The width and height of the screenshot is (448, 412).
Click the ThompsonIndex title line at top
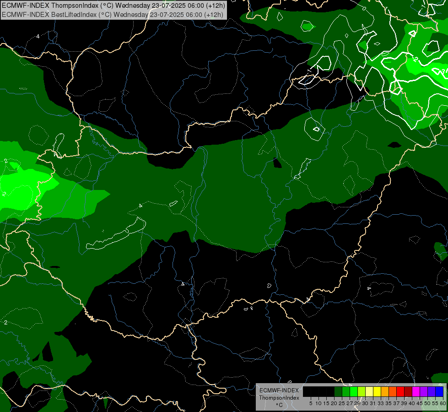113,5
